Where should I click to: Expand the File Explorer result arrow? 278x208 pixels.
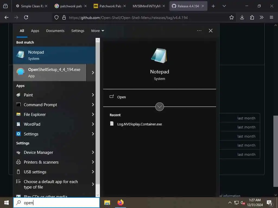pos(93,115)
